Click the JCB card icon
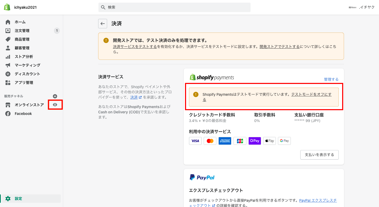The height and width of the screenshot is (207, 379). point(240,141)
